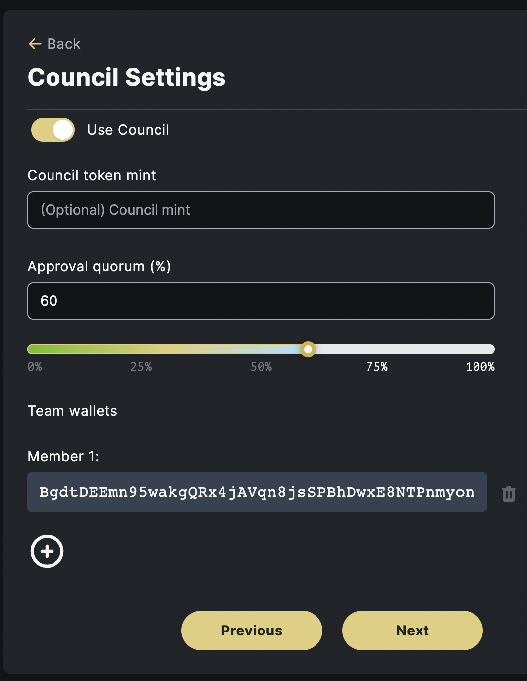Select the 25% slider mark label

141,367
